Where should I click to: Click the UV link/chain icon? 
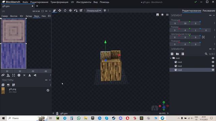coord(3,75)
